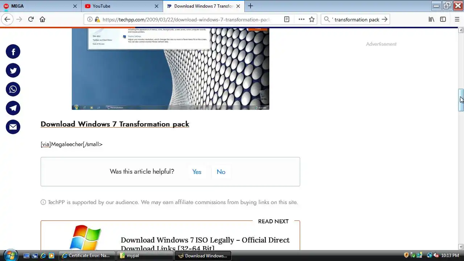Screen dimensions: 464x261
Task: Open mypal taskbar window
Action: (145, 256)
